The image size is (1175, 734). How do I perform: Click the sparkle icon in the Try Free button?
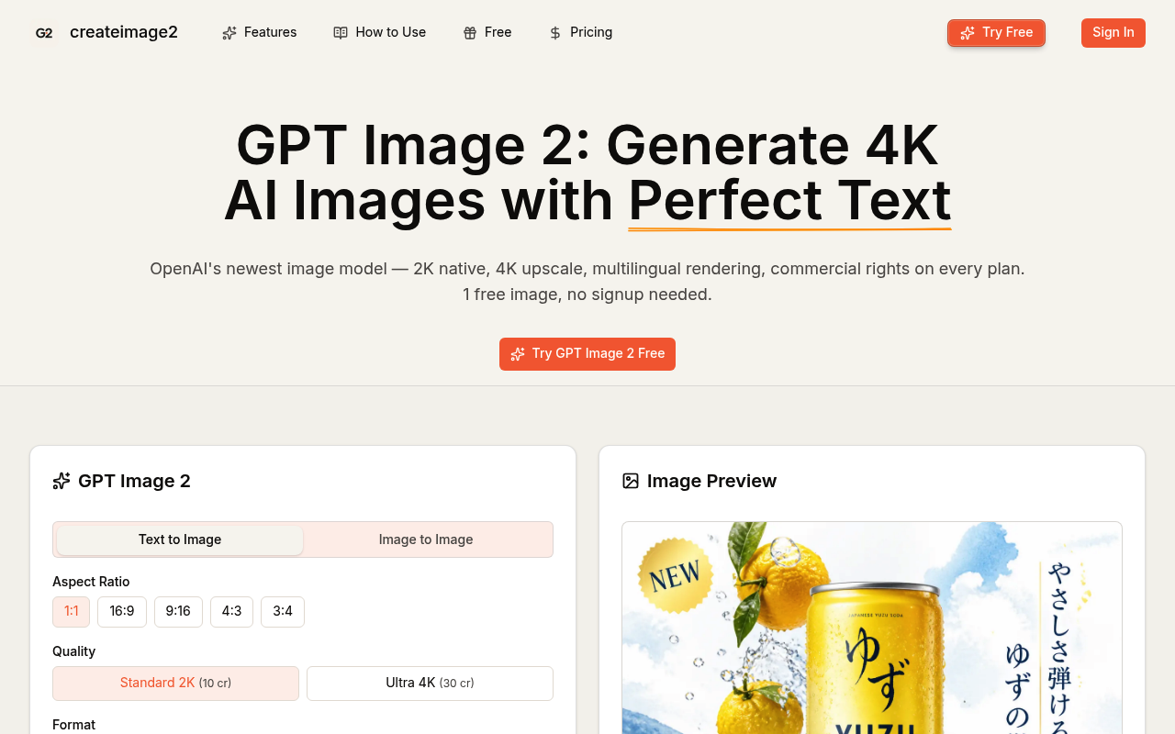coord(968,33)
